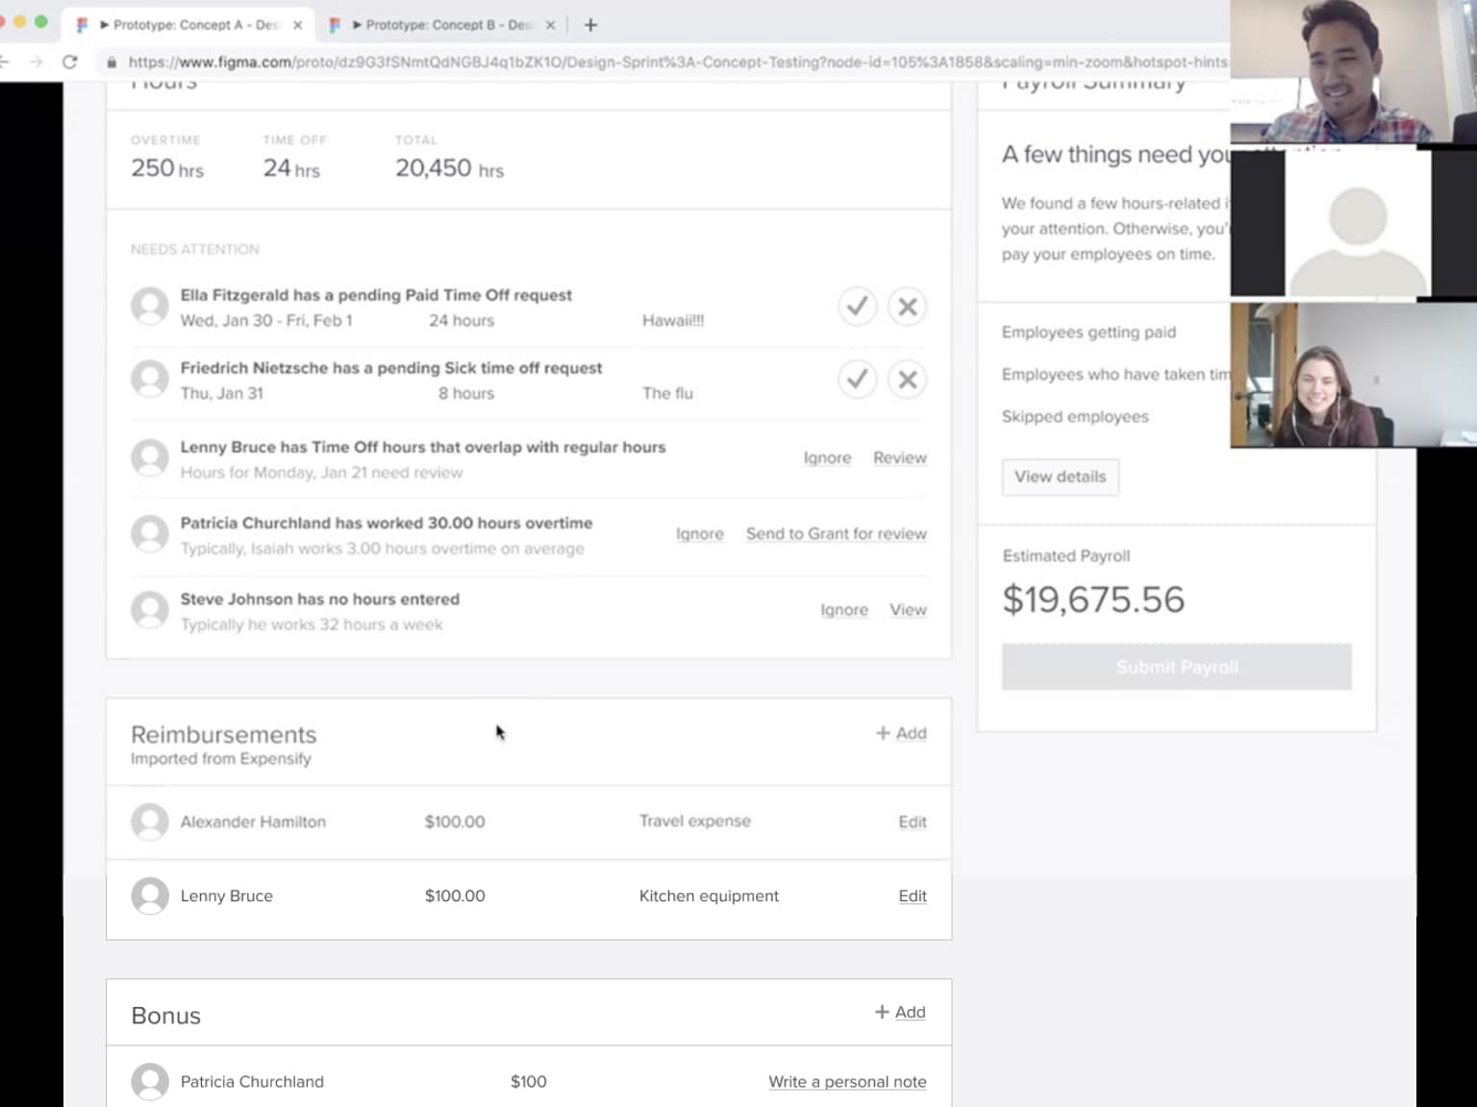This screenshot has height=1107, width=1477.
Task: Write a personal note for Patricia's bonus
Action: coord(847,1082)
